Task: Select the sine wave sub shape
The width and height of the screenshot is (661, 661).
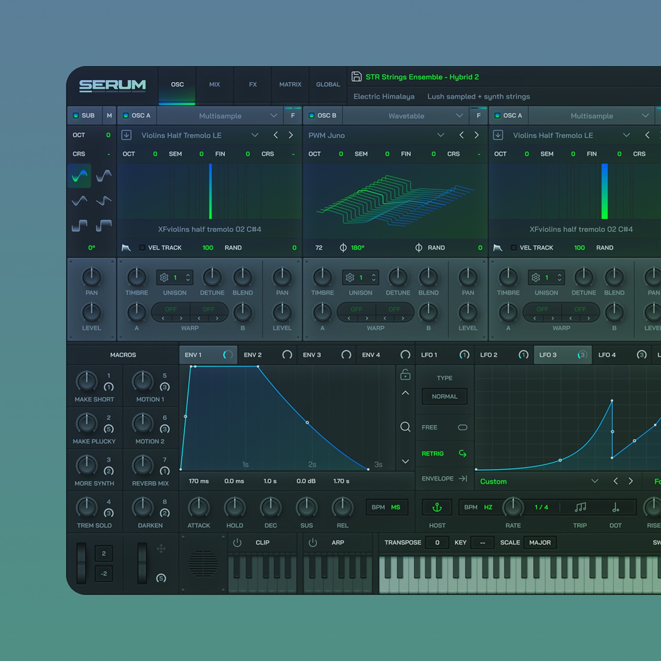Action: pyautogui.click(x=79, y=176)
